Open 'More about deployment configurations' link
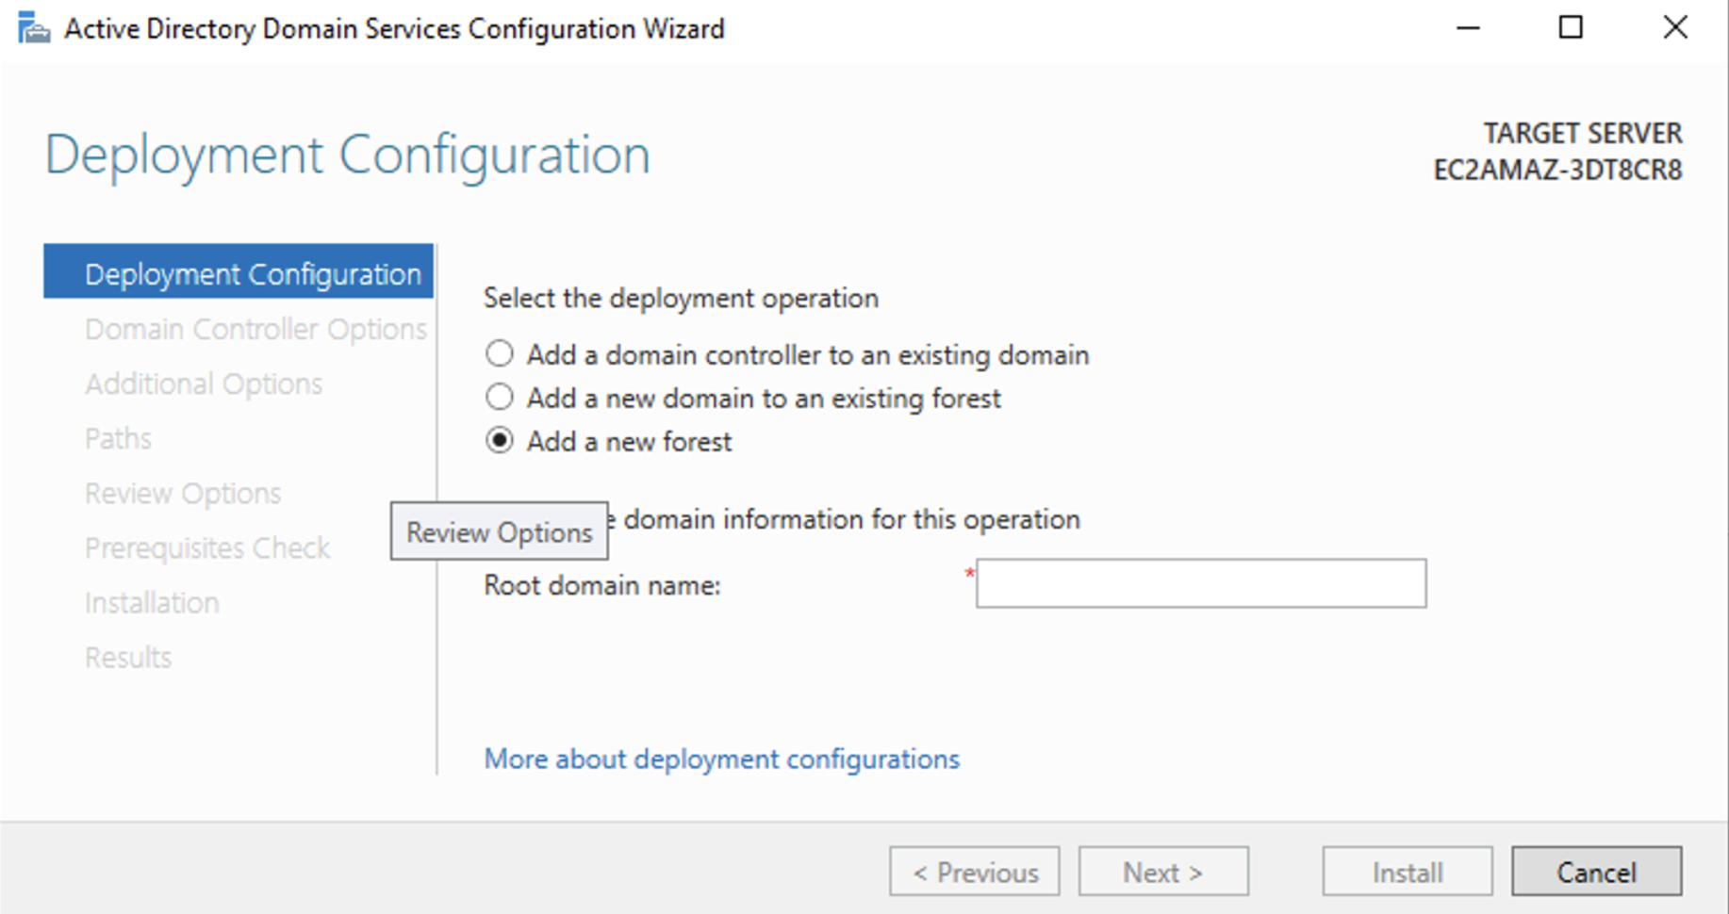 (x=721, y=759)
